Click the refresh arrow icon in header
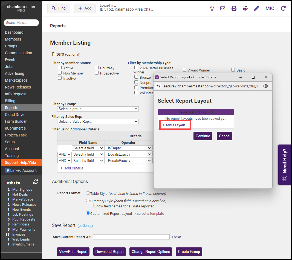 point(283,8)
